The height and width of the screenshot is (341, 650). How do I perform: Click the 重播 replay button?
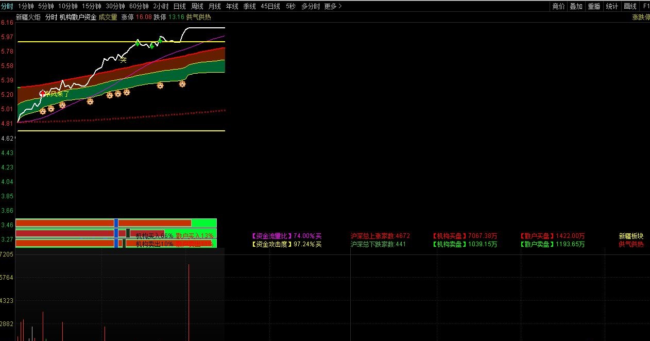[x=594, y=6]
